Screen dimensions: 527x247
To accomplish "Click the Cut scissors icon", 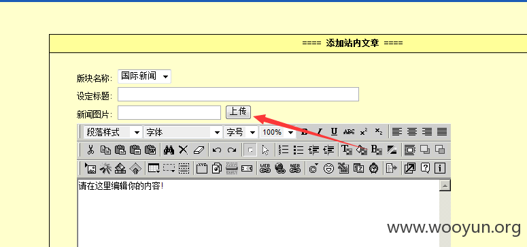I will pos(90,150).
